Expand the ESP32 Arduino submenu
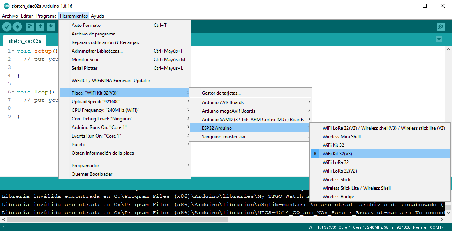 point(250,128)
